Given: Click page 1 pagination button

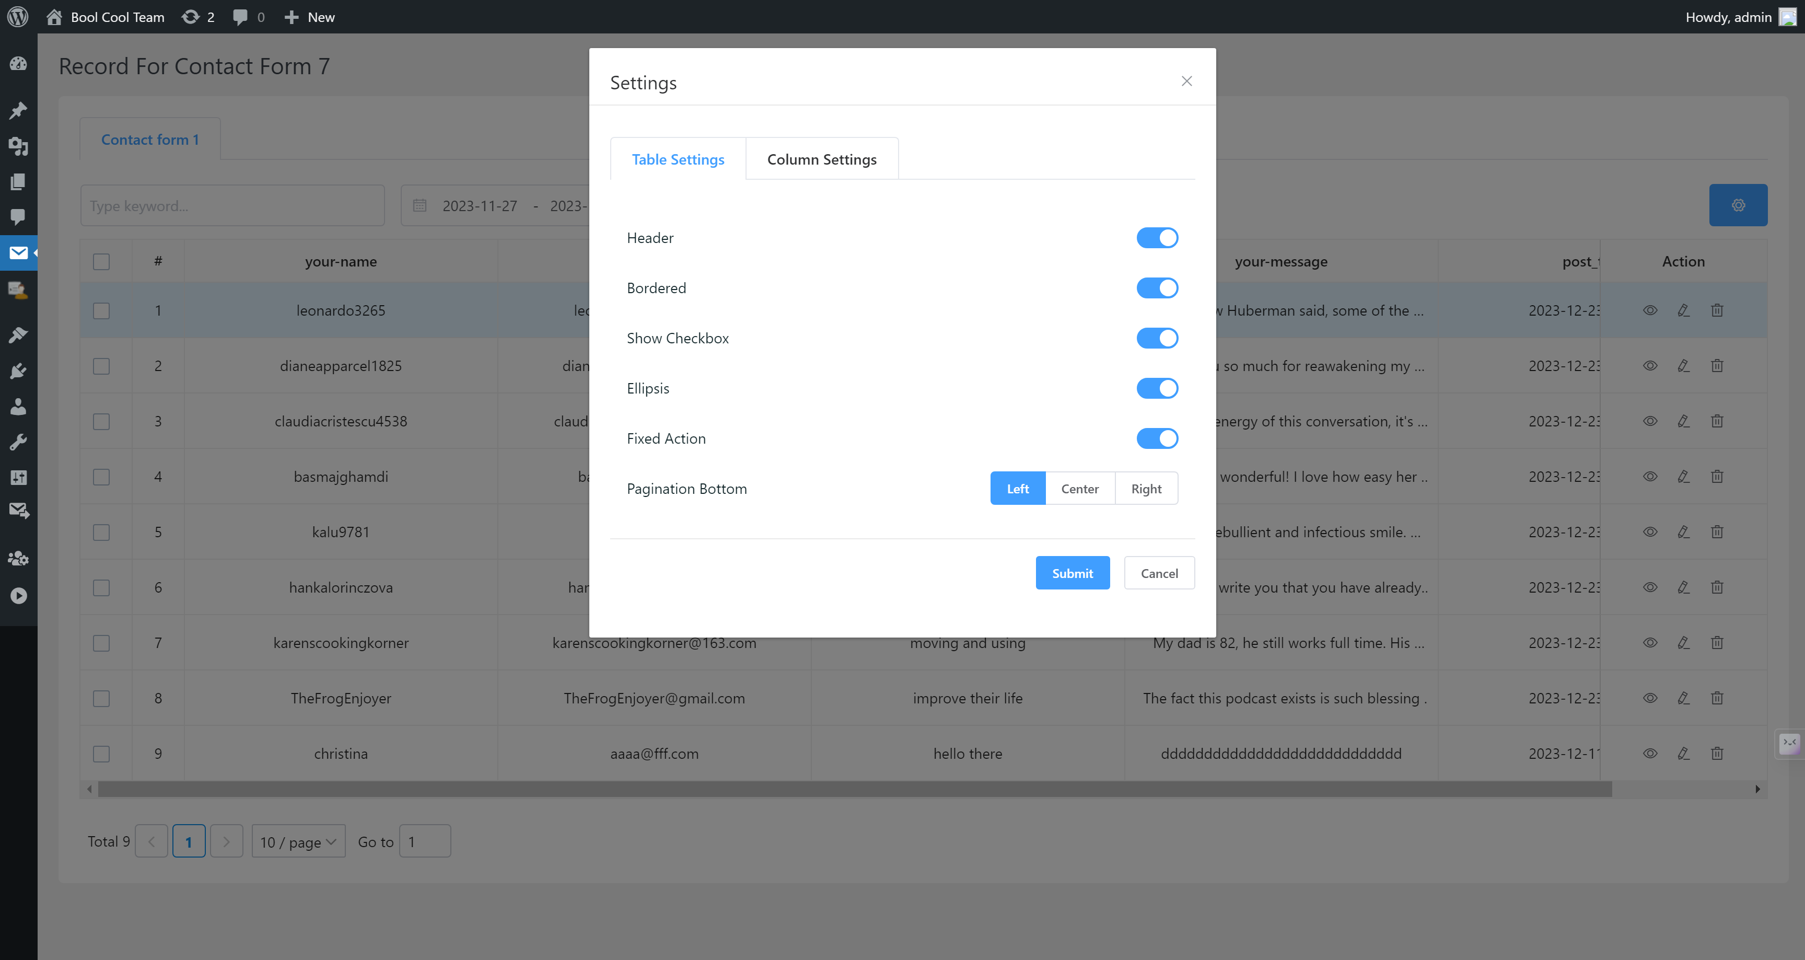Looking at the screenshot, I should click(189, 841).
